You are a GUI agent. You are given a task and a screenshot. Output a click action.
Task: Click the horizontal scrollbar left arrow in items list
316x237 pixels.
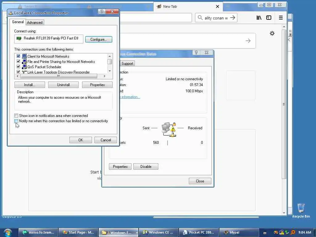(x=17, y=76)
